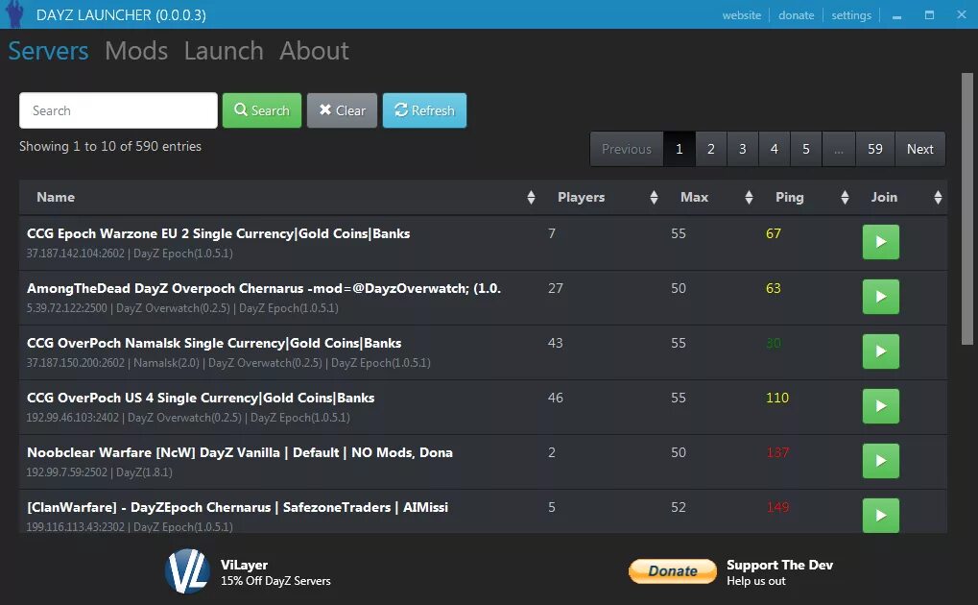Click the address 192.99.46.103:2402 line
Screen dimensions: 978x605
tap(188, 418)
